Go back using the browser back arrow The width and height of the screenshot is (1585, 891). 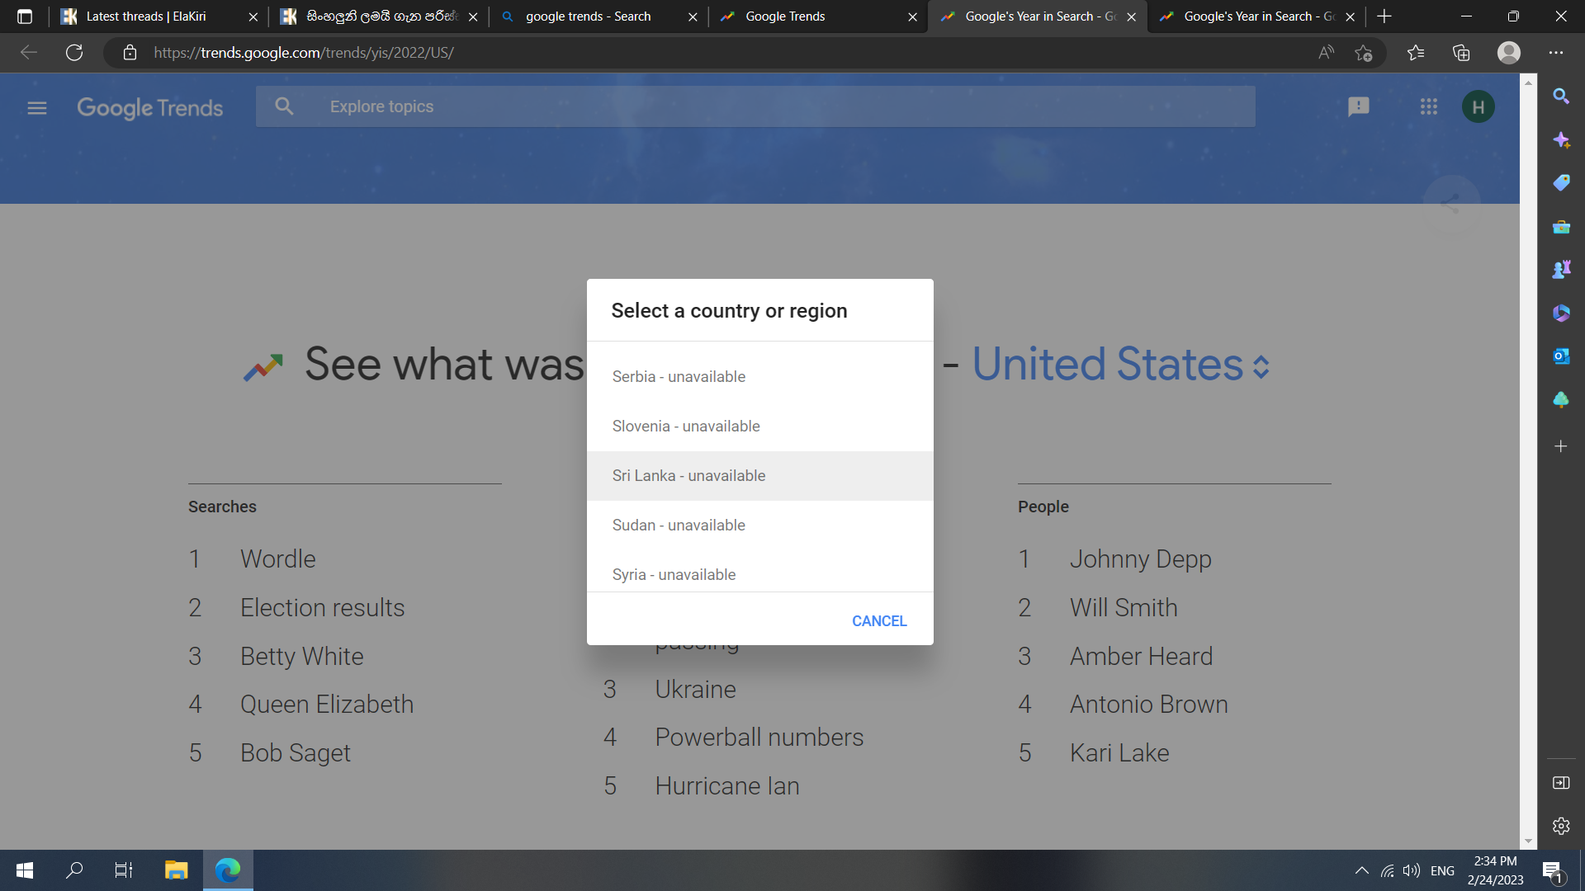(x=29, y=53)
